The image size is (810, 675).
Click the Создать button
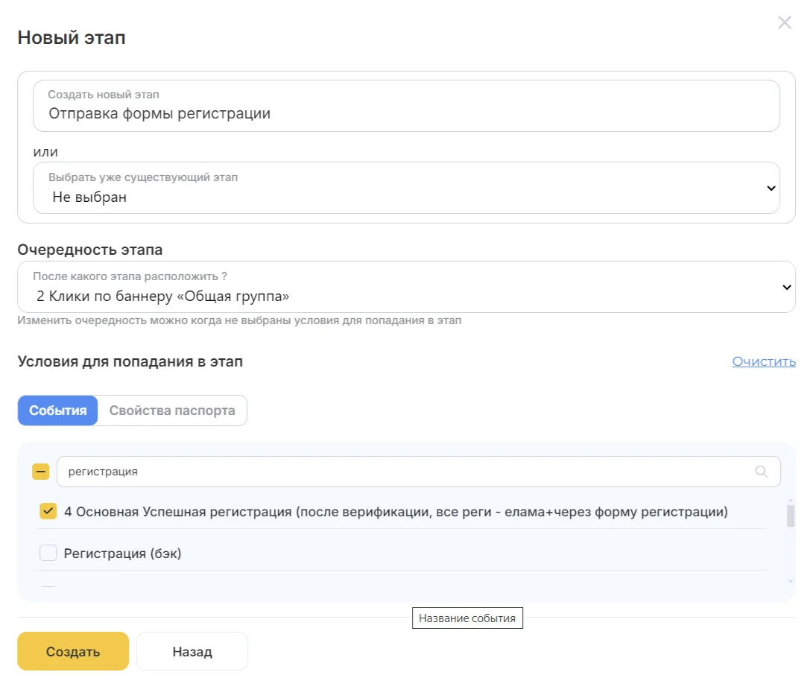coord(73,651)
